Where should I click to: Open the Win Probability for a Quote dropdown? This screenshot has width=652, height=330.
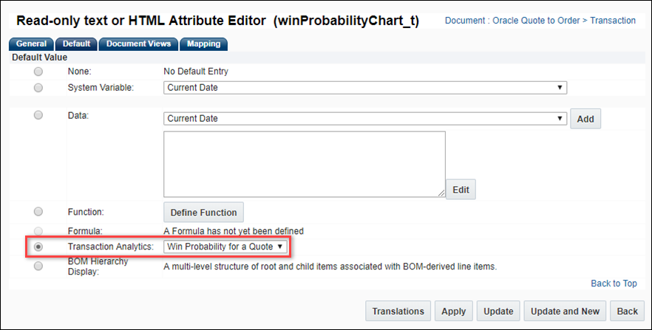point(225,246)
